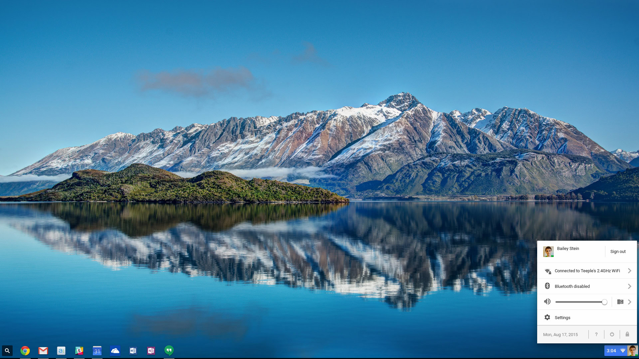Lock the screen with the padlock icon
639x359 pixels.
click(627, 334)
